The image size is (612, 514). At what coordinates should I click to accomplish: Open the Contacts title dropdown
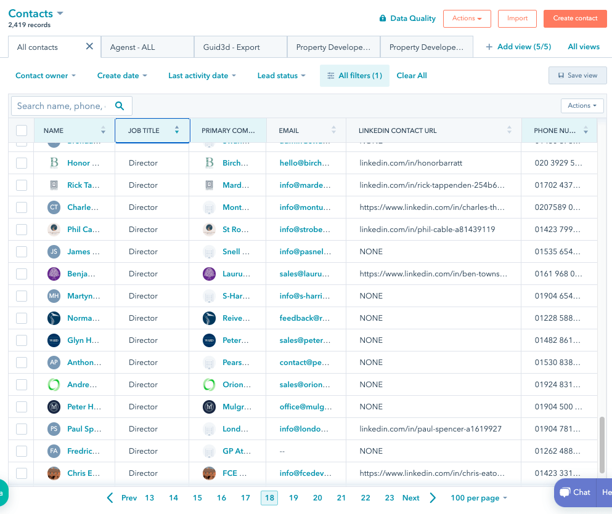(36, 14)
